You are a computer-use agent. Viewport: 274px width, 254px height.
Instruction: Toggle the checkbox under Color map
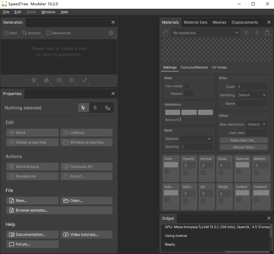click(x=167, y=171)
